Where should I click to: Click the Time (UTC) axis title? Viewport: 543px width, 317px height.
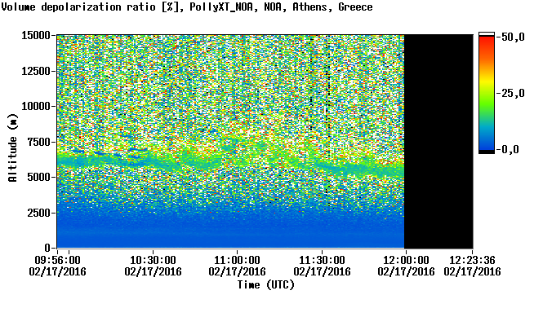[x=266, y=285]
